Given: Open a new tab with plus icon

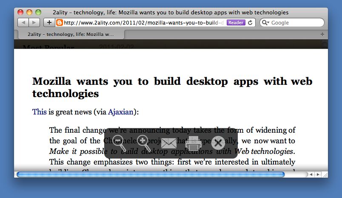Looking at the screenshot, I should coord(322,34).
